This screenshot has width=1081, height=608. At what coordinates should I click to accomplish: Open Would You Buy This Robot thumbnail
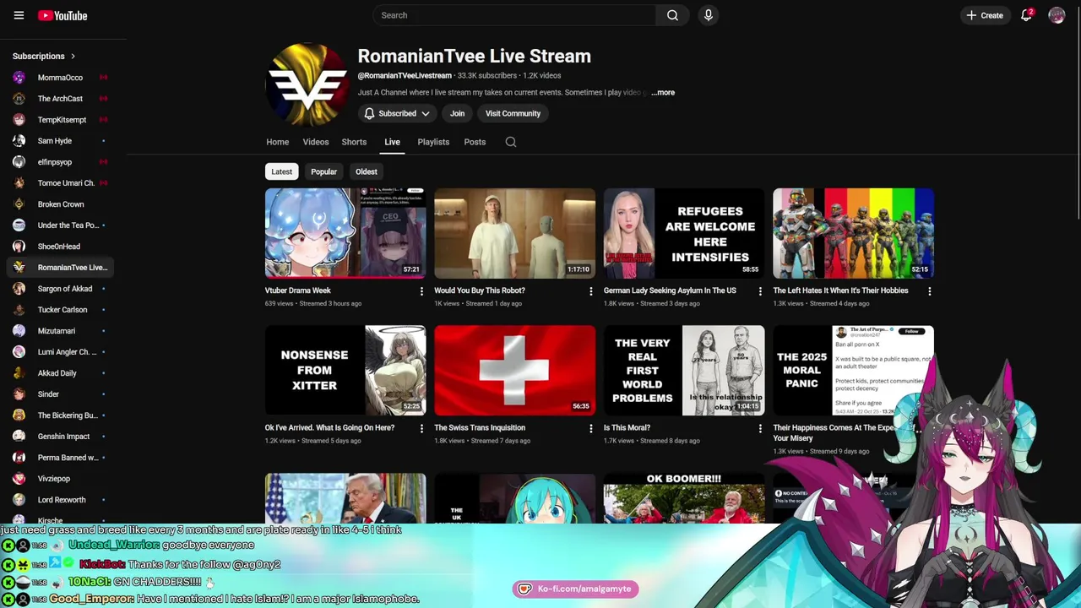pos(514,233)
